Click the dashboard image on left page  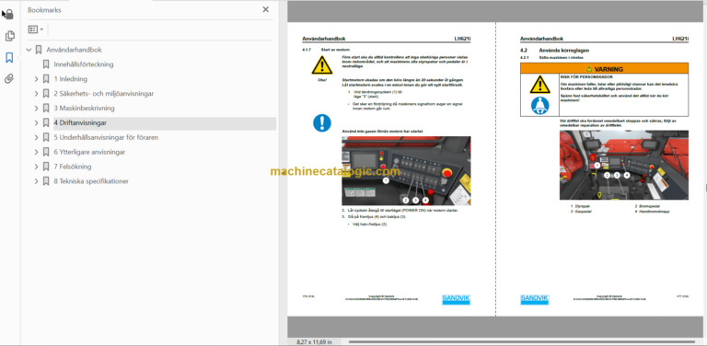[406, 171]
